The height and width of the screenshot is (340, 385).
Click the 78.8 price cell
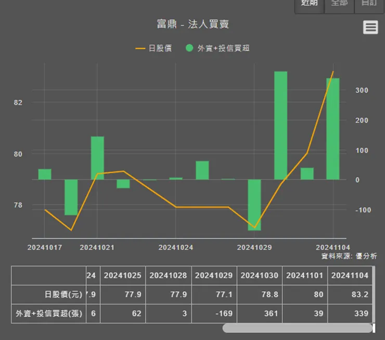click(260, 294)
